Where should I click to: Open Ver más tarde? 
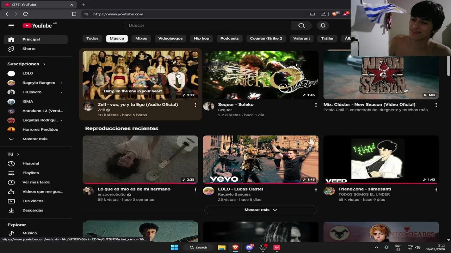[36, 182]
